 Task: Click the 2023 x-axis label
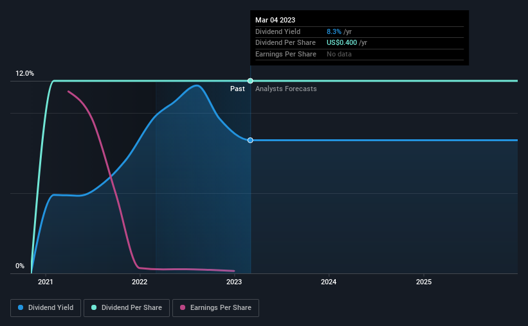234,282
